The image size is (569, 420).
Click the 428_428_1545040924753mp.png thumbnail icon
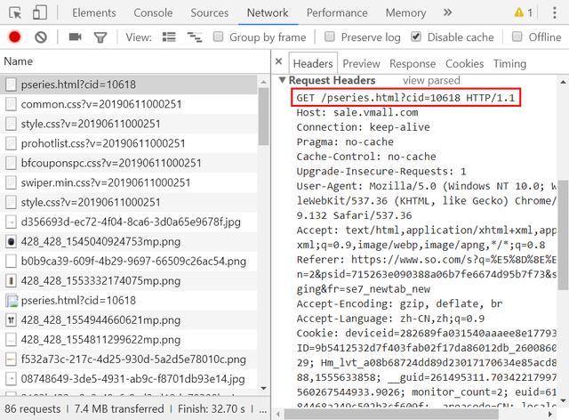click(12, 242)
